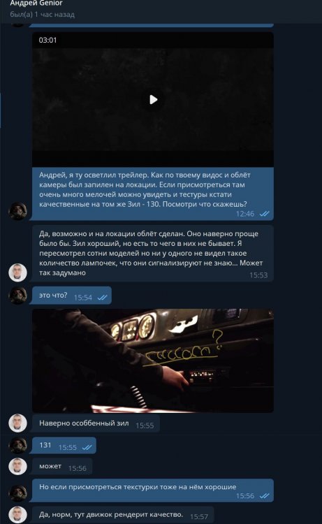Image resolution: width=322 pixels, height=524 pixels.
Task: Click Andrey's avatar beside the 15:53 message
Action: click(17, 272)
